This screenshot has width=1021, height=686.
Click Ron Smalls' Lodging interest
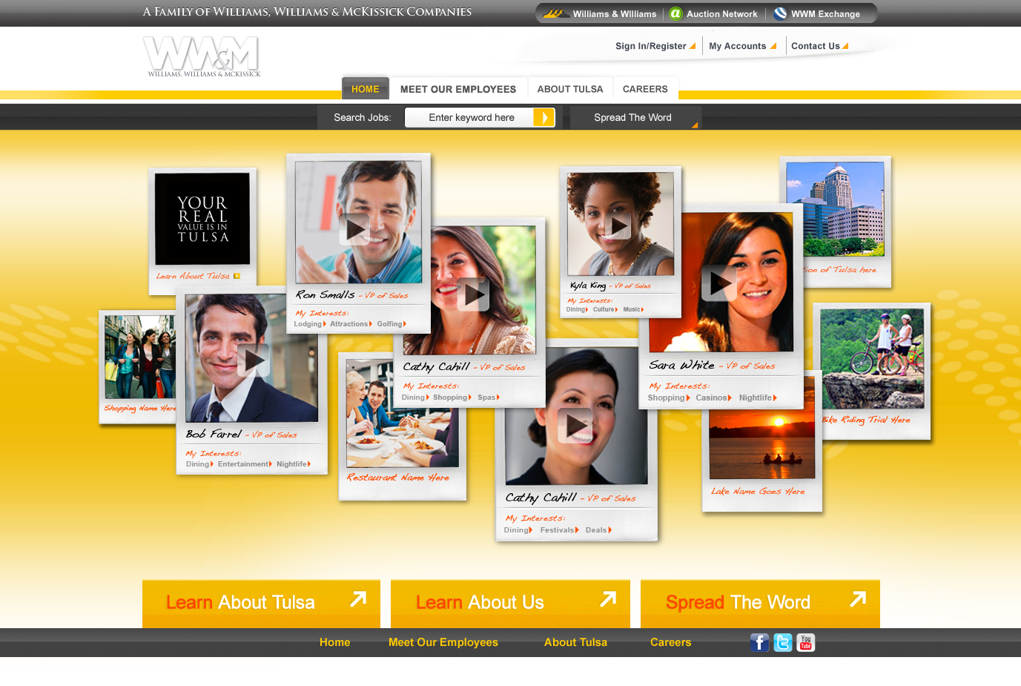(310, 324)
